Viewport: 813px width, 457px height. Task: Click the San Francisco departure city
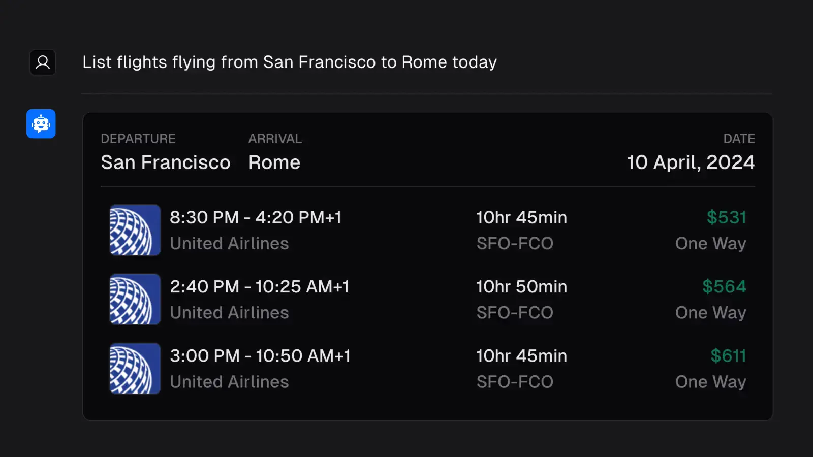pos(166,162)
